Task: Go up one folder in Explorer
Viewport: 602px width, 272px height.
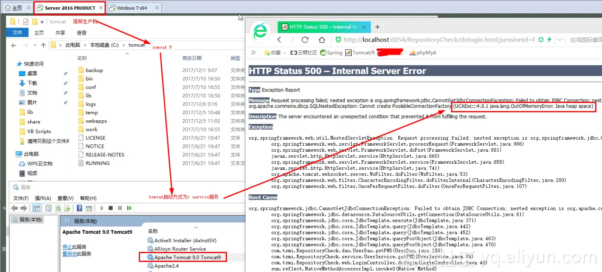Action: [43, 45]
